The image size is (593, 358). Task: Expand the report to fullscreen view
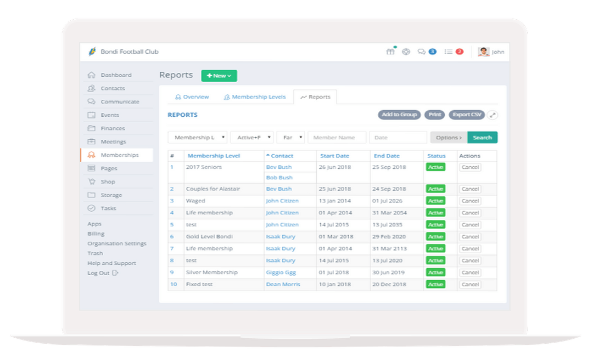tap(493, 115)
